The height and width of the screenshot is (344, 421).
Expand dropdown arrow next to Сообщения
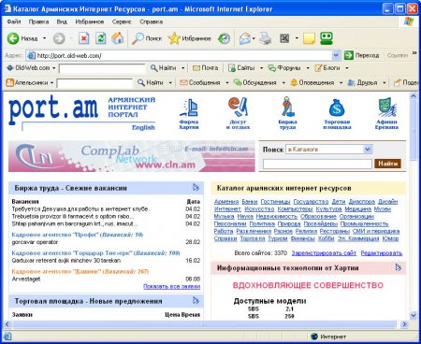pos(227,82)
